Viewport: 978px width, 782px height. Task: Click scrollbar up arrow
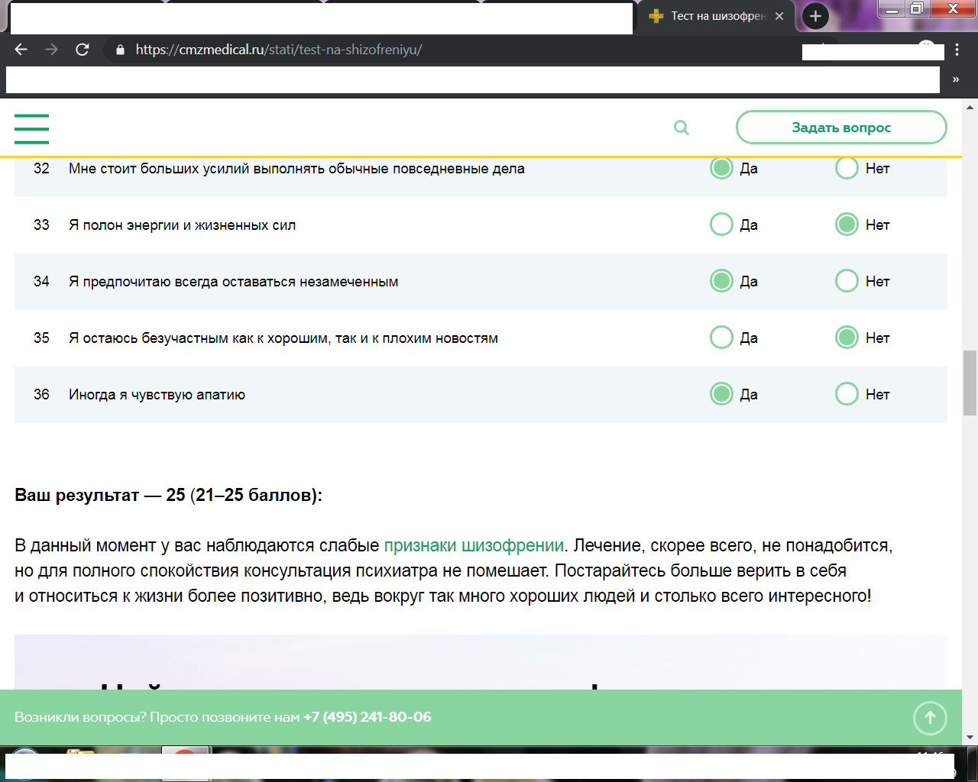pos(970,106)
